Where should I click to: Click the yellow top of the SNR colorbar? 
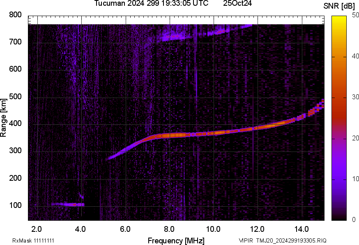coord(339,19)
